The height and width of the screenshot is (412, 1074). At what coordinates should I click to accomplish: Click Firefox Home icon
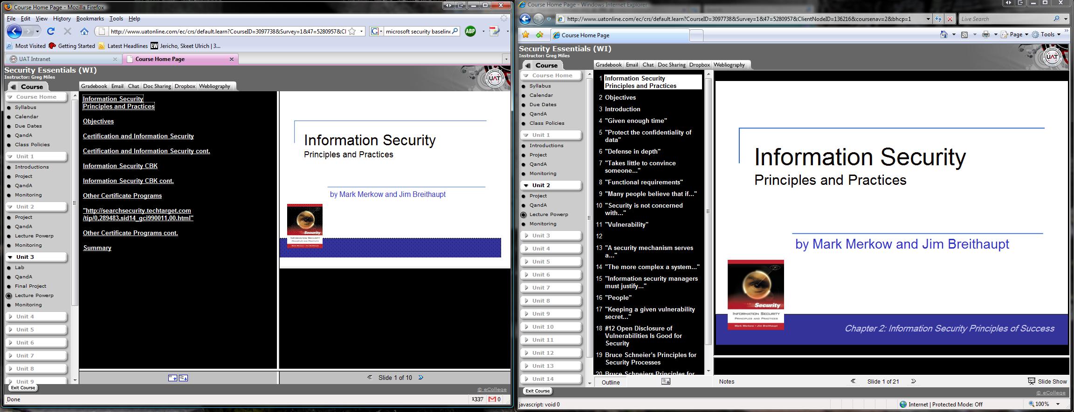84,31
